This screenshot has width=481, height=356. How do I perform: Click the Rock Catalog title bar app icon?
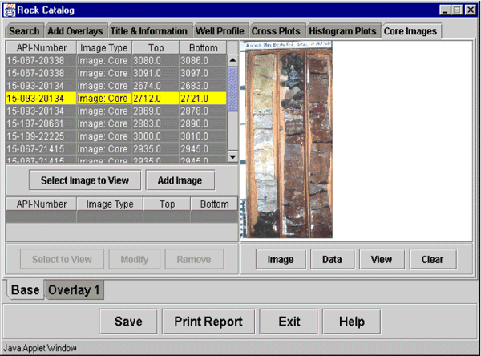pos(9,10)
